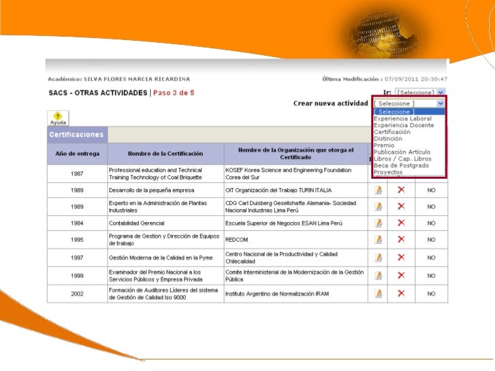
Task: Click the 1995 year cell
Action: pyautogui.click(x=78, y=240)
